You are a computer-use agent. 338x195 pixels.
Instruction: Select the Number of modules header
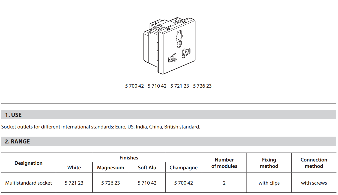[224, 163]
